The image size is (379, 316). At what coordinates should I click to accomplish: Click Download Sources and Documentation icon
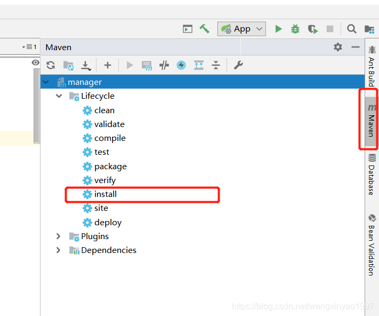pos(86,65)
